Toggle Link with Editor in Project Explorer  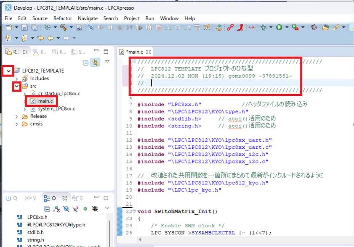[x=96, y=62]
